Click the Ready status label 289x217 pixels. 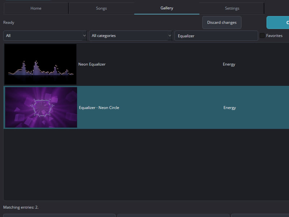pyautogui.click(x=9, y=22)
